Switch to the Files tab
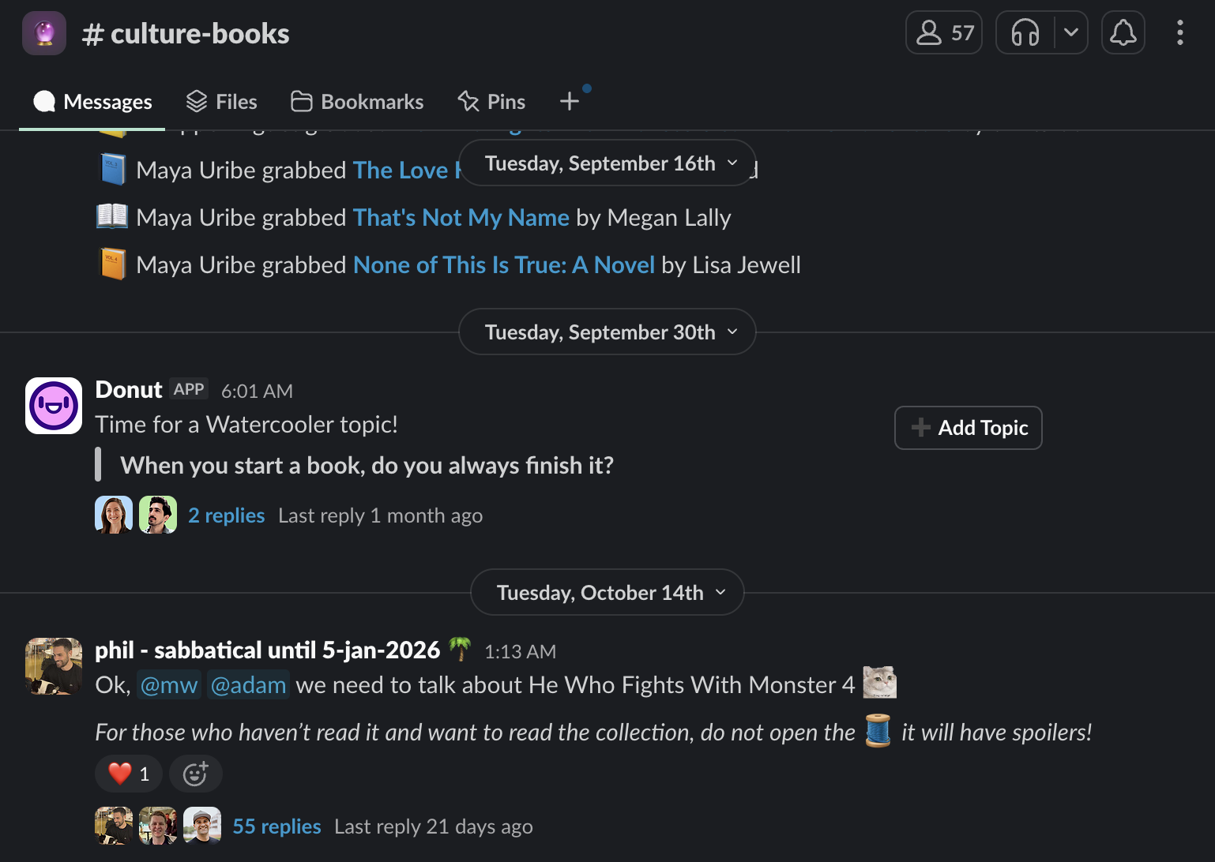 [221, 102]
